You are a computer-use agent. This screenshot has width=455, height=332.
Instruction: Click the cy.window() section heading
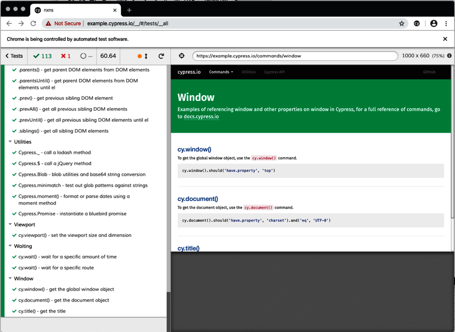[194, 150]
